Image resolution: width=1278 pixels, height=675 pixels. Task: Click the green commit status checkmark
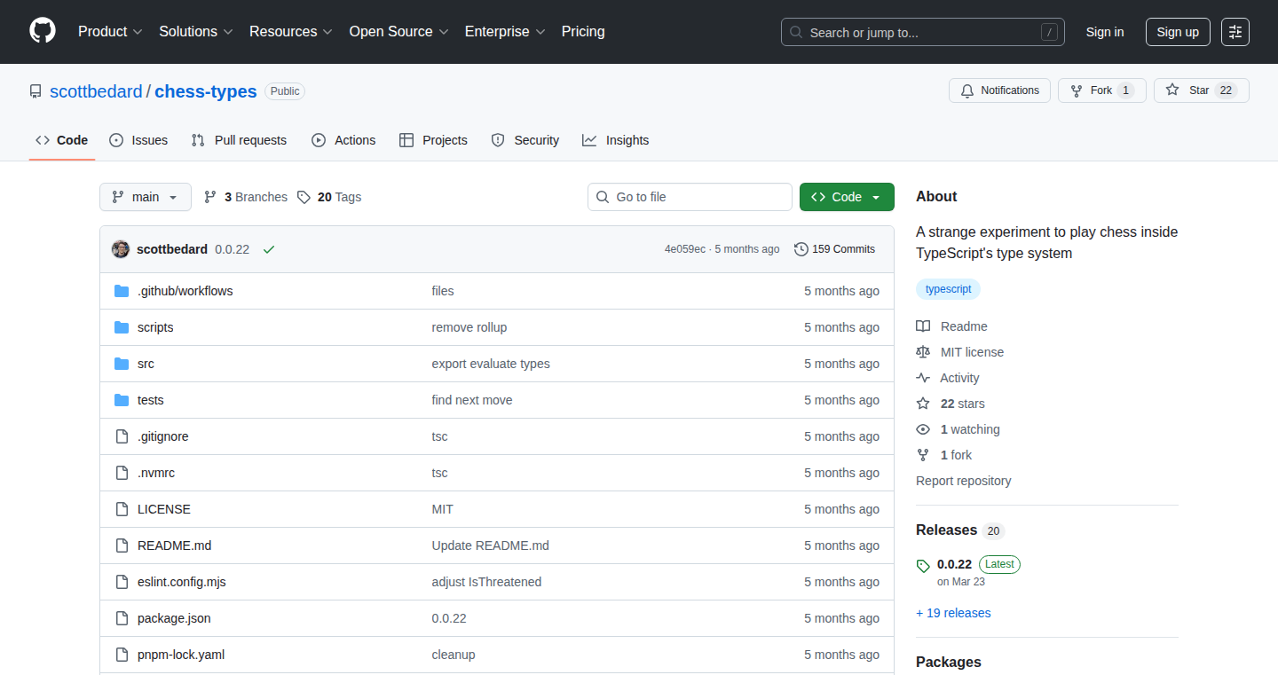[x=269, y=249]
